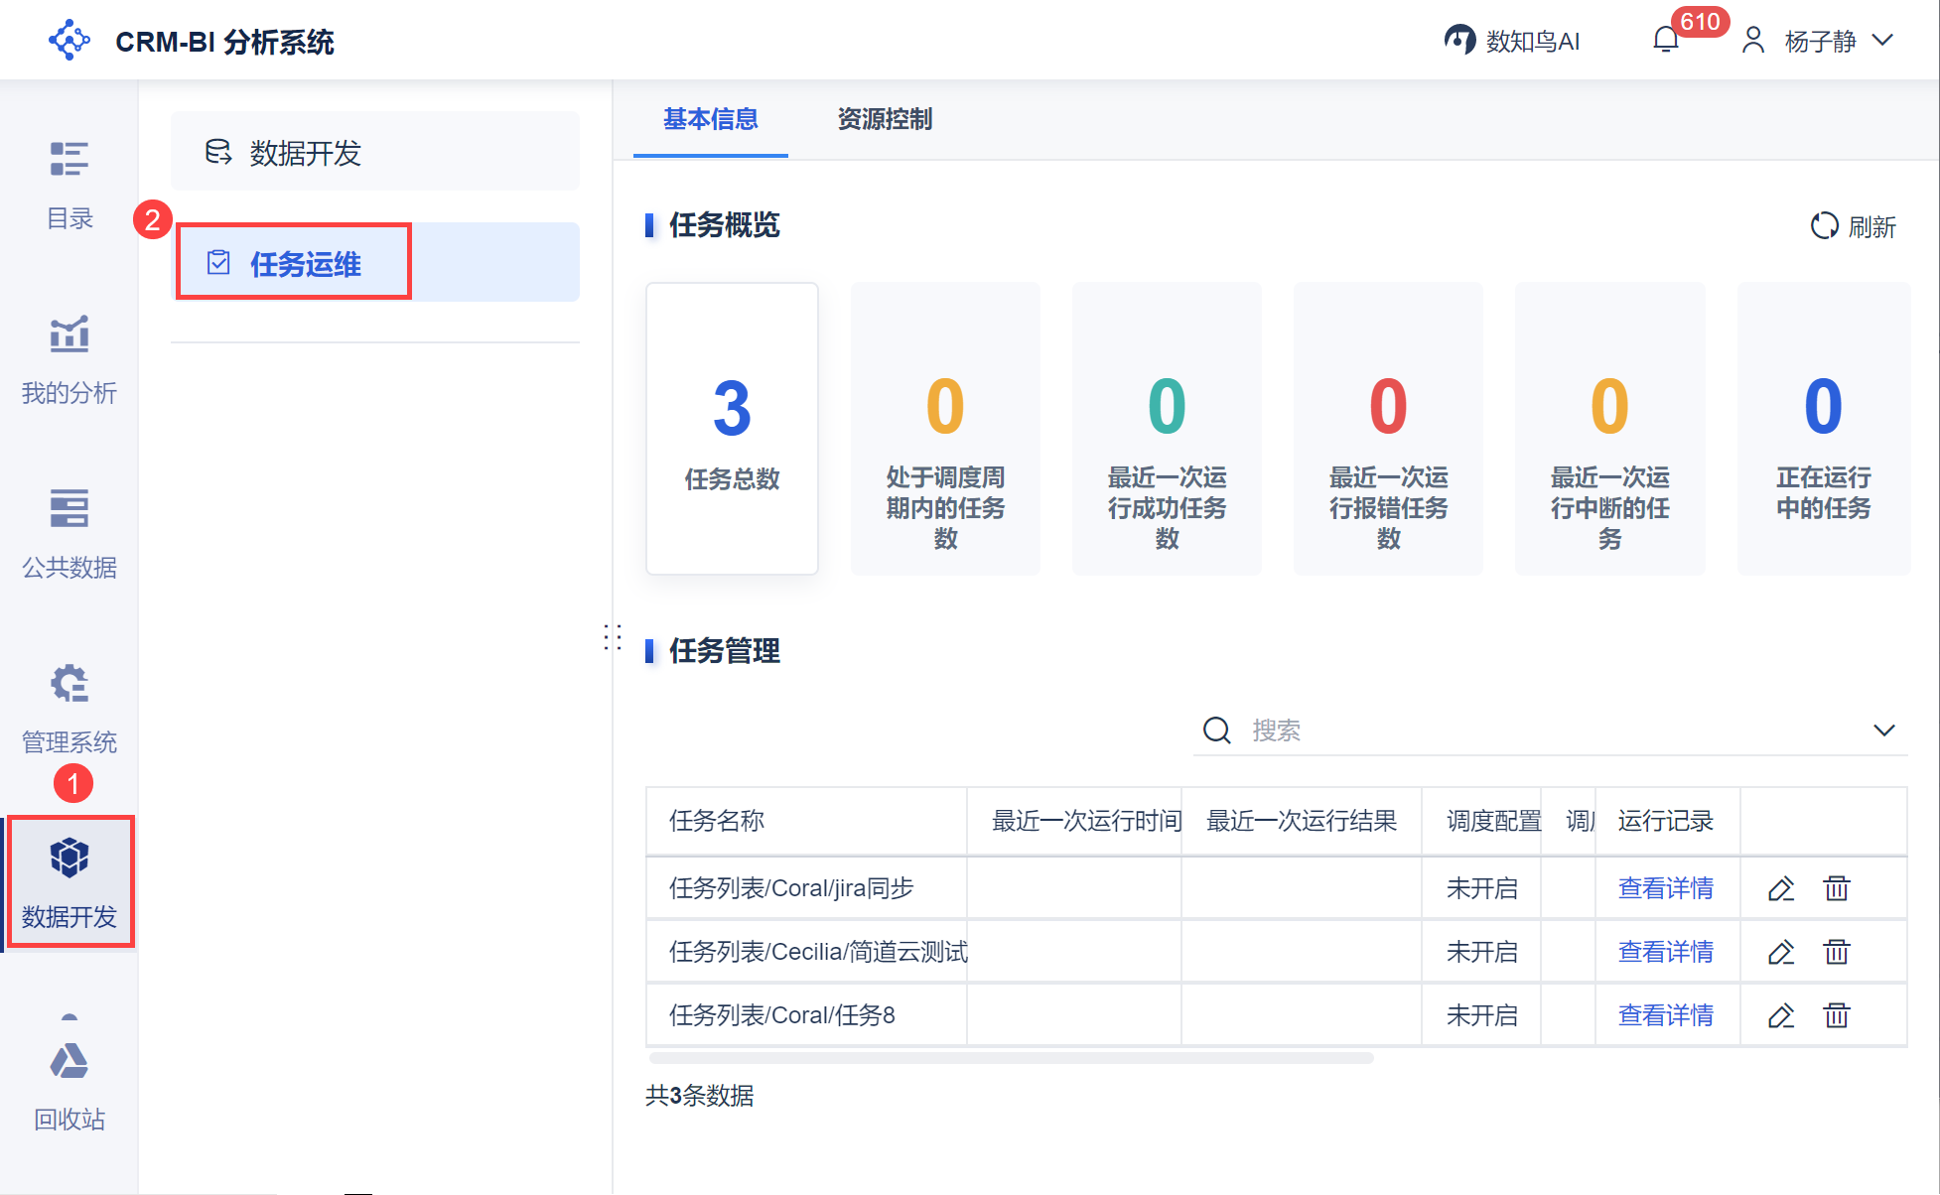Open 管理系统 gear icon

coord(69,684)
